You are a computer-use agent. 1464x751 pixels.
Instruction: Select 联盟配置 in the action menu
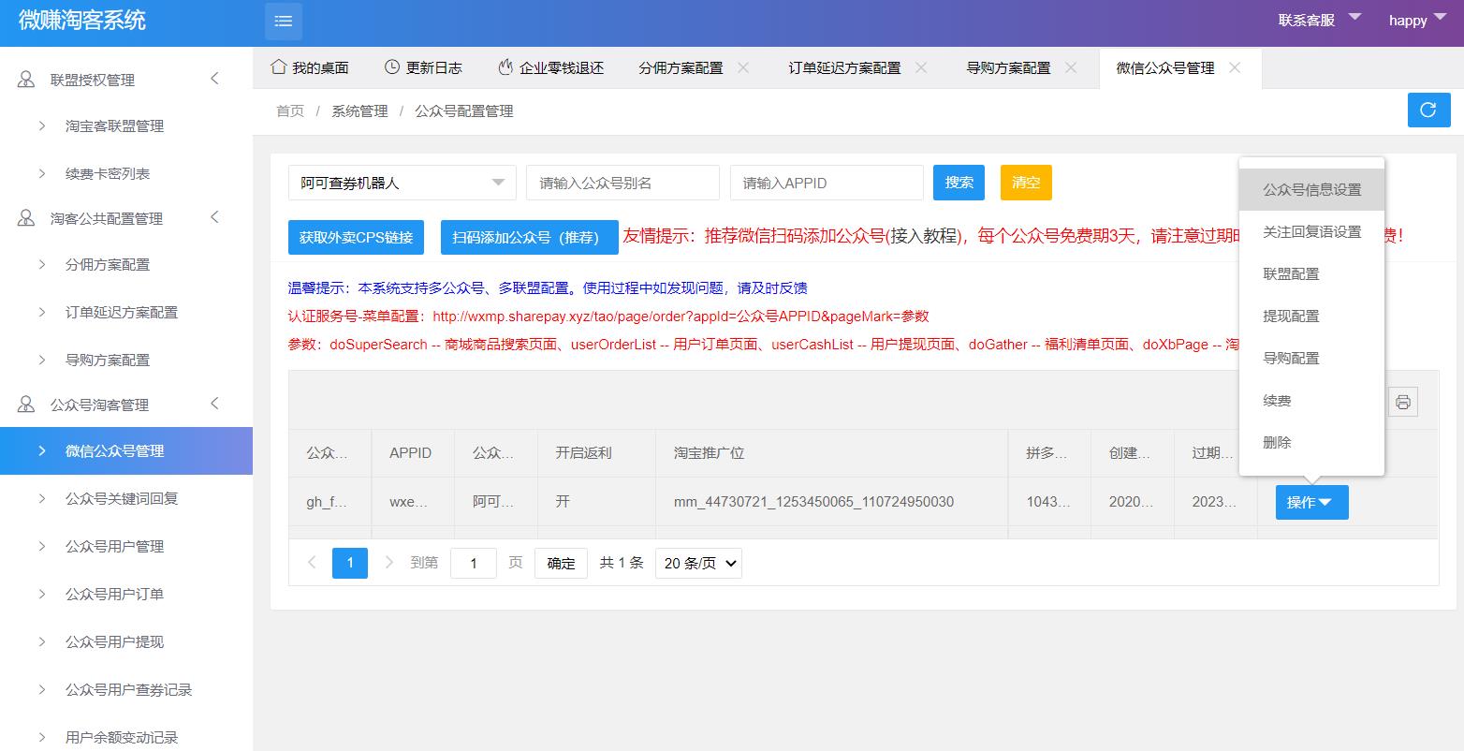click(1311, 273)
